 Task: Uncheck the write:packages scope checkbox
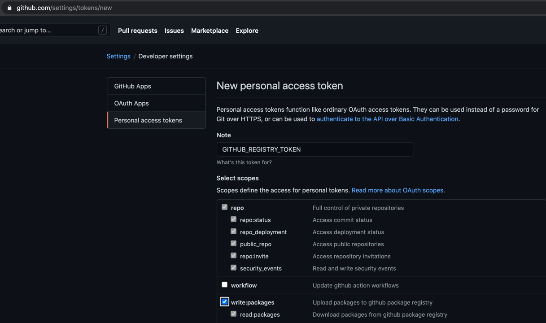point(224,302)
